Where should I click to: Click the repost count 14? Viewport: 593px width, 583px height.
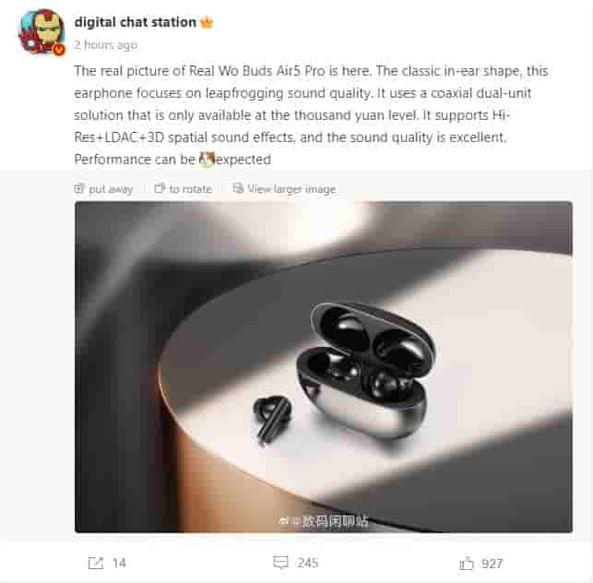pyautogui.click(x=119, y=563)
